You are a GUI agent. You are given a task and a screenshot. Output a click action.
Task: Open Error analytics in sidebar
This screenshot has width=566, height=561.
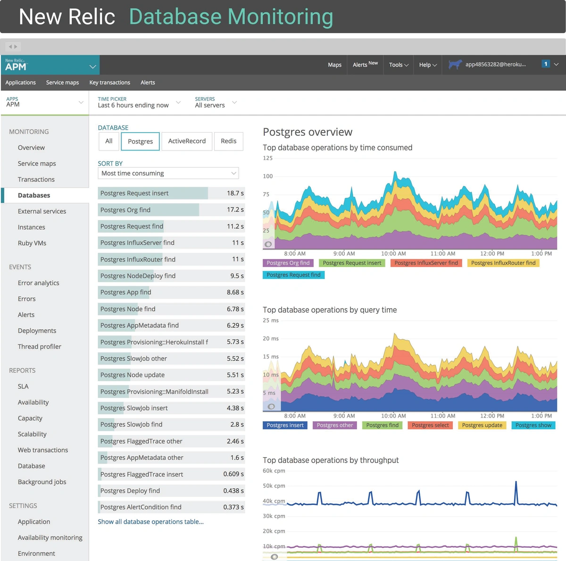(38, 283)
